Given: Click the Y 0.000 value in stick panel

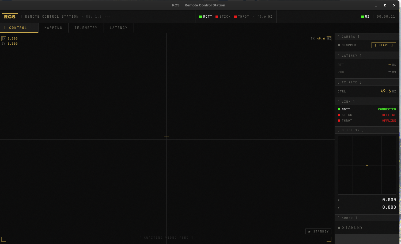Looking at the screenshot, I should (x=389, y=207).
